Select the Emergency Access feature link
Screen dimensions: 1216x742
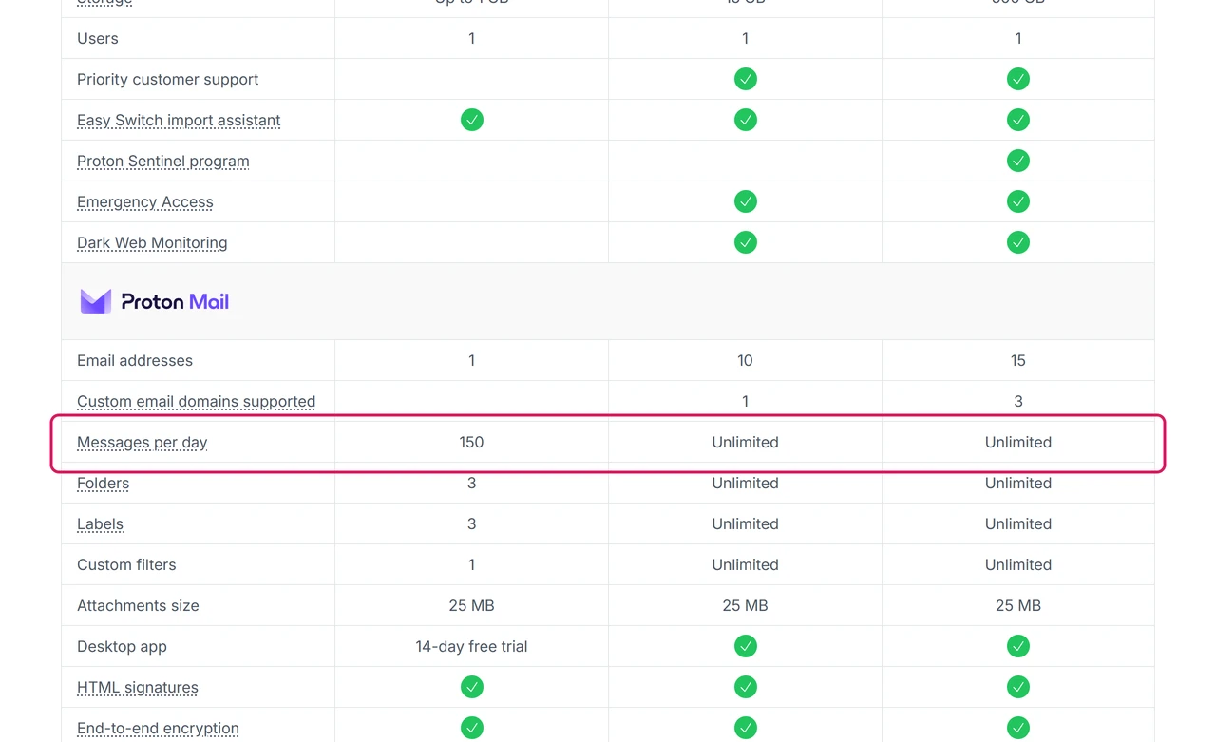(x=145, y=202)
